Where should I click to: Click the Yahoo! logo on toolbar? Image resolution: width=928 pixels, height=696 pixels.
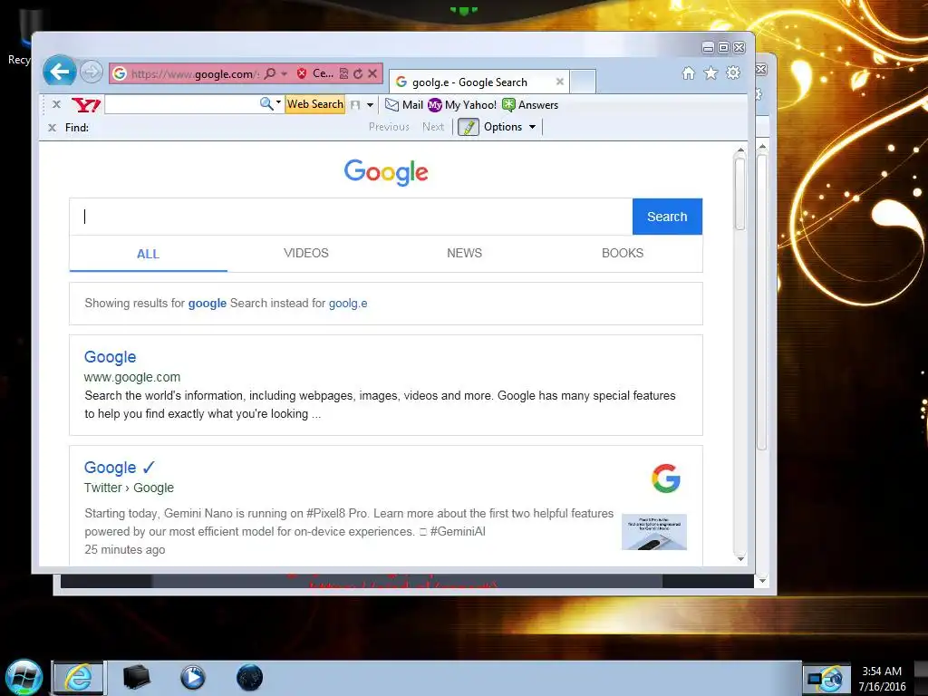point(86,105)
